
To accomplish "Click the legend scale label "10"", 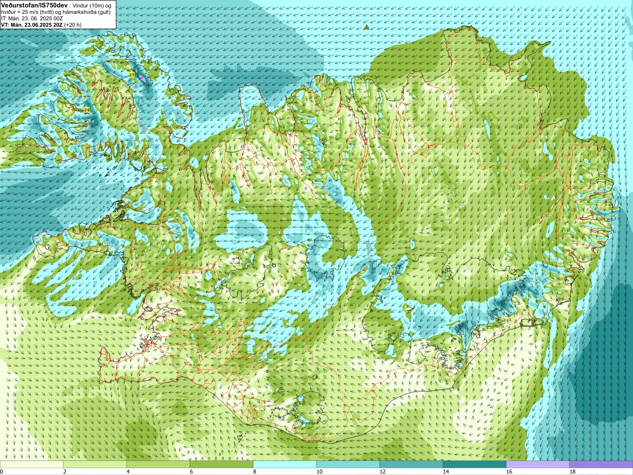I will [x=319, y=472].
